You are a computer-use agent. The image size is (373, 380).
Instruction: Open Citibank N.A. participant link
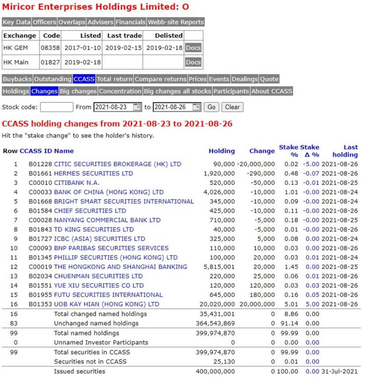tap(77, 183)
